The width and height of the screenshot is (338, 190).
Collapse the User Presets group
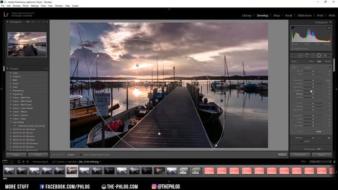(x=11, y=122)
